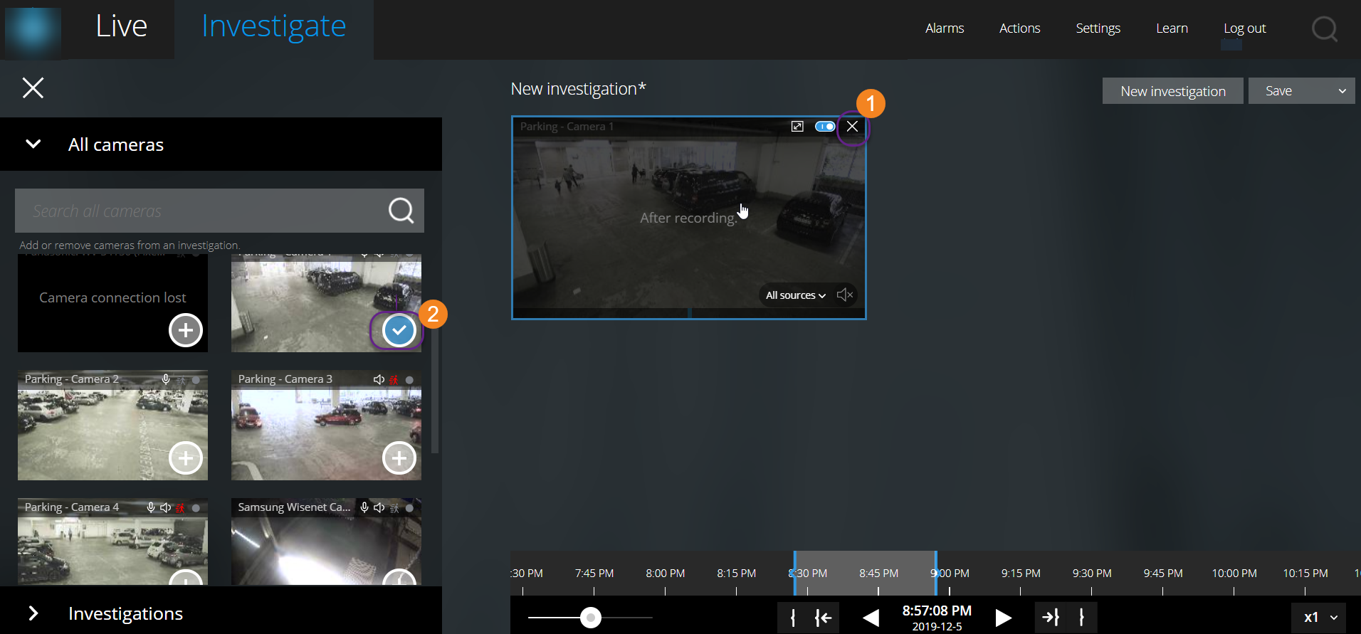Click the magnifier icon in camera search box

pyautogui.click(x=401, y=211)
